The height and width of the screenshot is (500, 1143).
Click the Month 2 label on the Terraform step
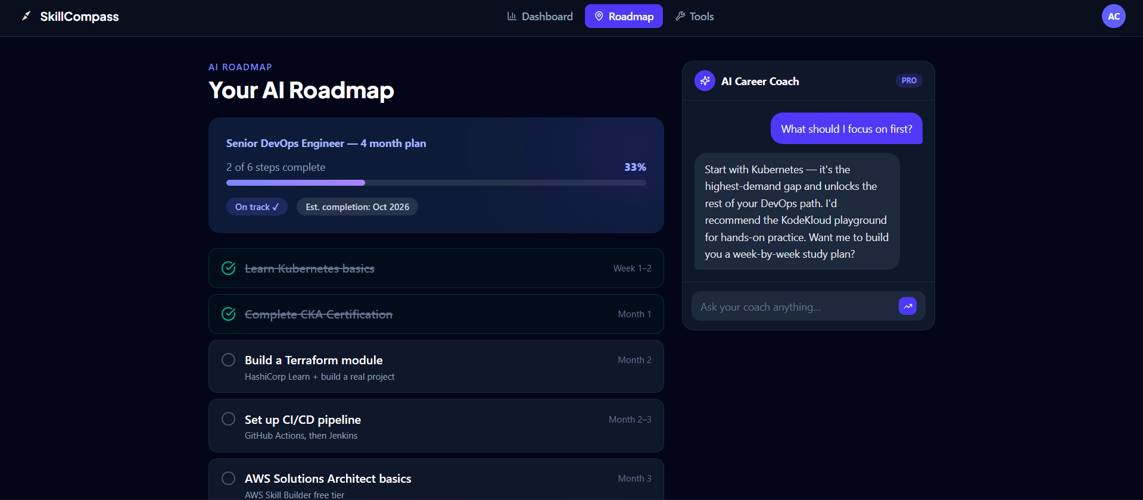point(635,360)
